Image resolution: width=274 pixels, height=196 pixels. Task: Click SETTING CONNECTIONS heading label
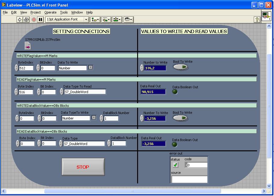point(81,31)
